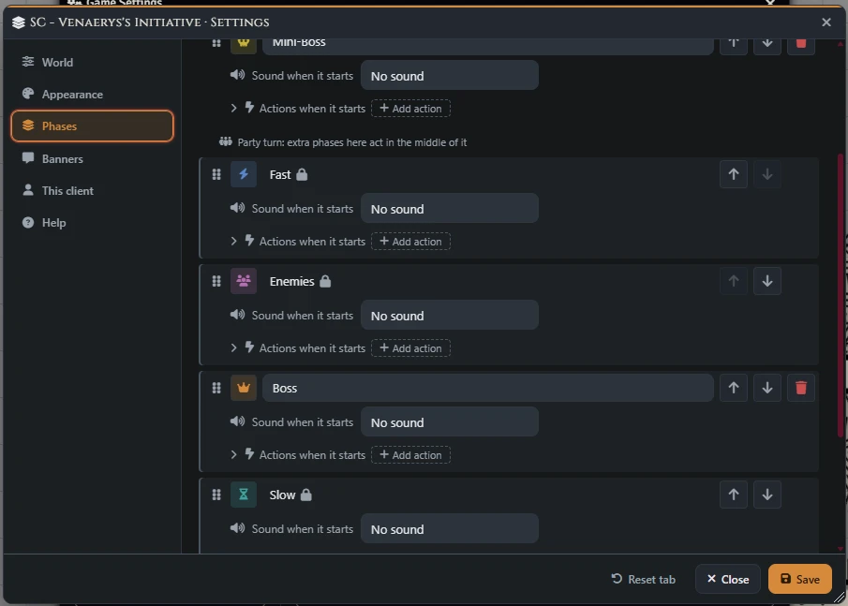Screen dimensions: 848x606
Task: Expand Enemies phase actions when it starts
Action: coord(233,347)
